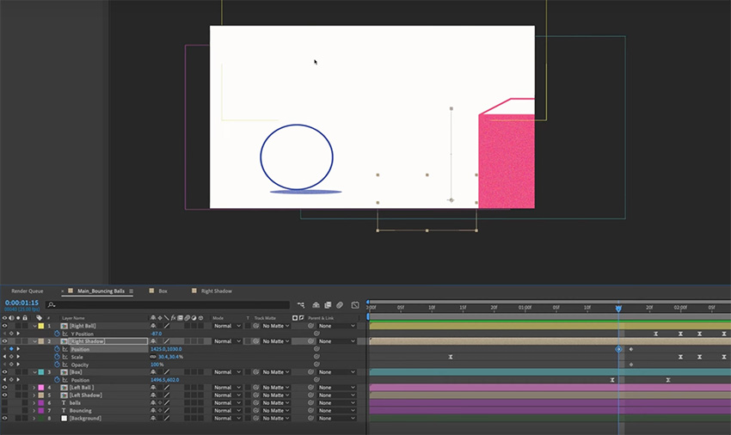The image size is (731, 435).
Task: Click the yellow label swatch of Right Ball
Action: pos(41,326)
